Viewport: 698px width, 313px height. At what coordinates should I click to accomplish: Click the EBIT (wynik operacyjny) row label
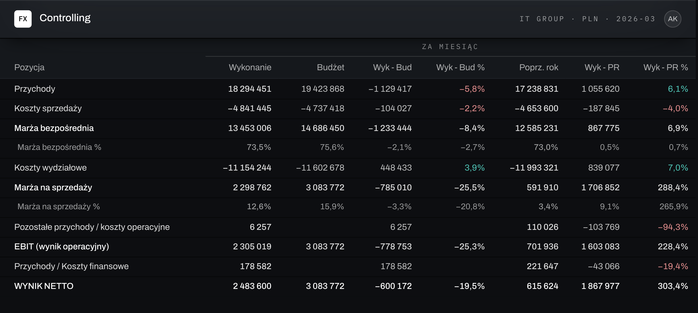click(62, 247)
